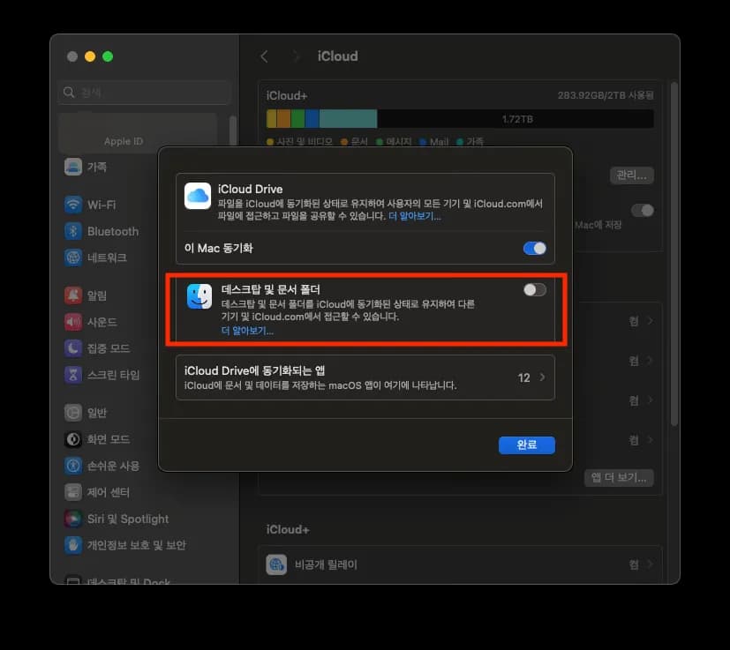This screenshot has height=650, width=730.
Task: Open 비공개 릴레이 settings via its chevron
Action: pyautogui.click(x=651, y=564)
